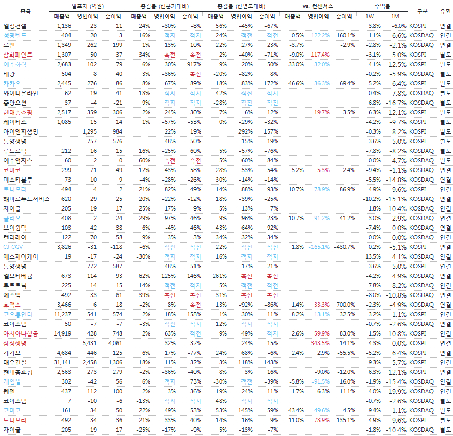The image size is (453, 436).
Task: Select 대우건설 sales value 31,141
Action: click(63, 363)
